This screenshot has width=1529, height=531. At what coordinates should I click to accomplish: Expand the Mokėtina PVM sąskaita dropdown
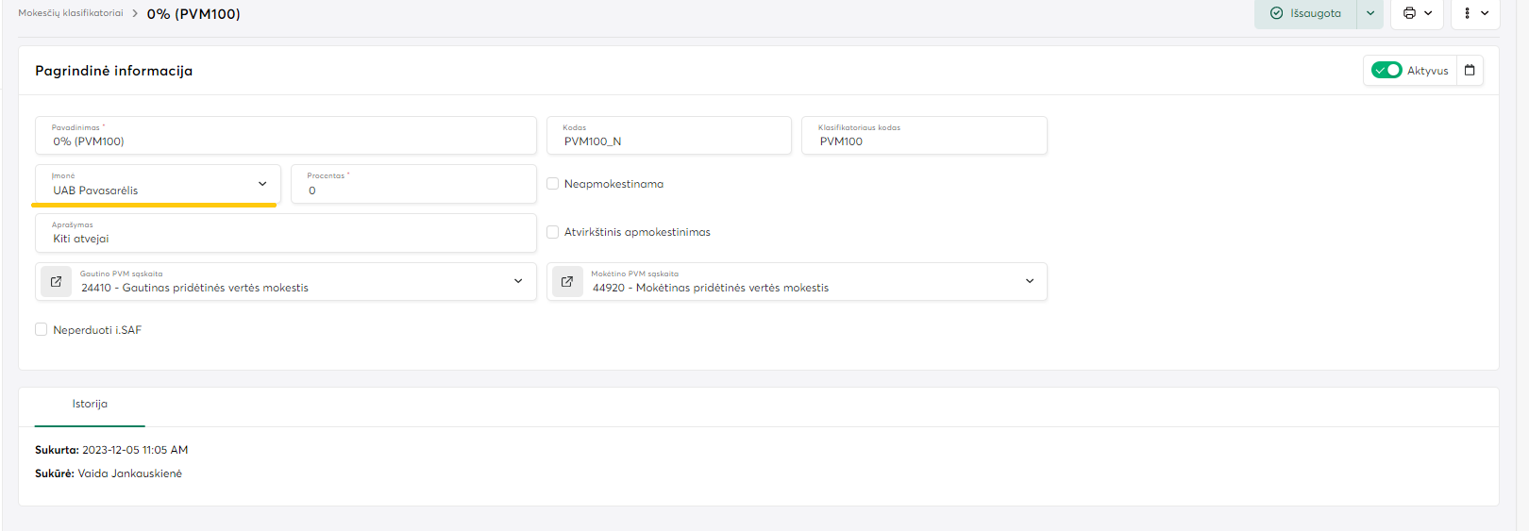pyautogui.click(x=1030, y=281)
